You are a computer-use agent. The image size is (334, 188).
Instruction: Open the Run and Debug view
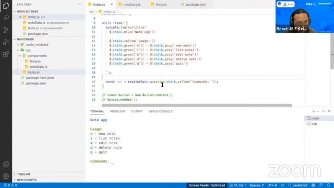[x=6, y=42]
